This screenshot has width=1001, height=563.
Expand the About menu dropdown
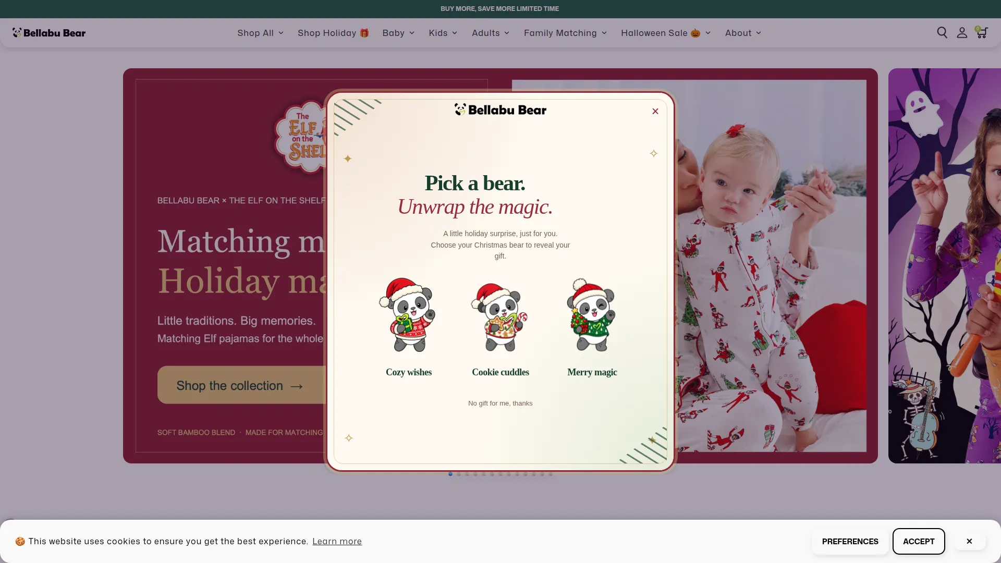click(743, 33)
